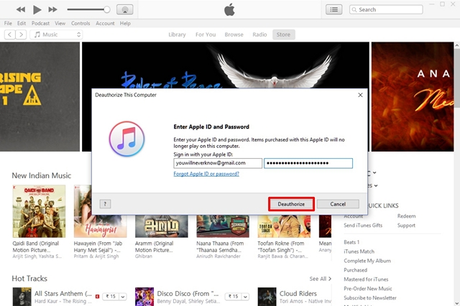This screenshot has width=460, height=306.
Task: Click the Next track fast-forward button
Action: 53,10
